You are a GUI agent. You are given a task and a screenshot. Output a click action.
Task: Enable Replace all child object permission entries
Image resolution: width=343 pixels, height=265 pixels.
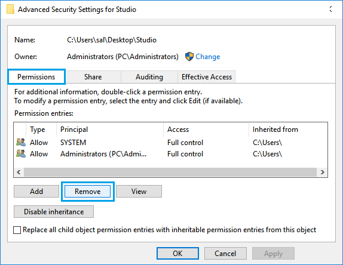[17, 230]
